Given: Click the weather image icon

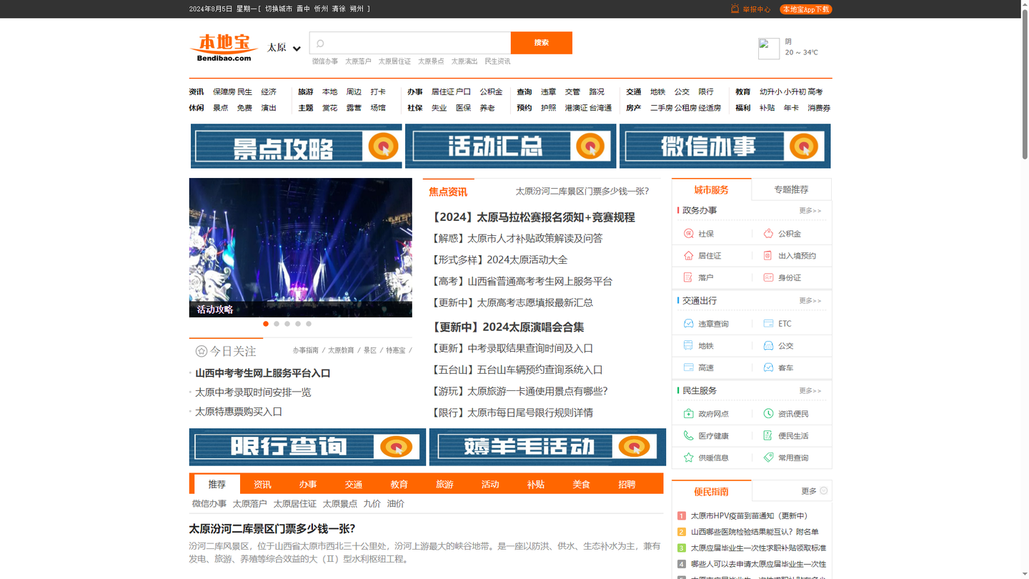Looking at the screenshot, I should [x=769, y=49].
